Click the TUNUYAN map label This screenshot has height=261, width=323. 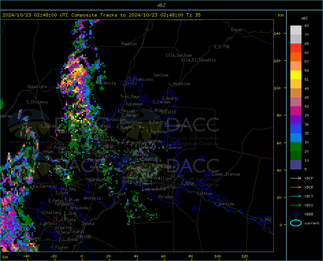[83, 237]
